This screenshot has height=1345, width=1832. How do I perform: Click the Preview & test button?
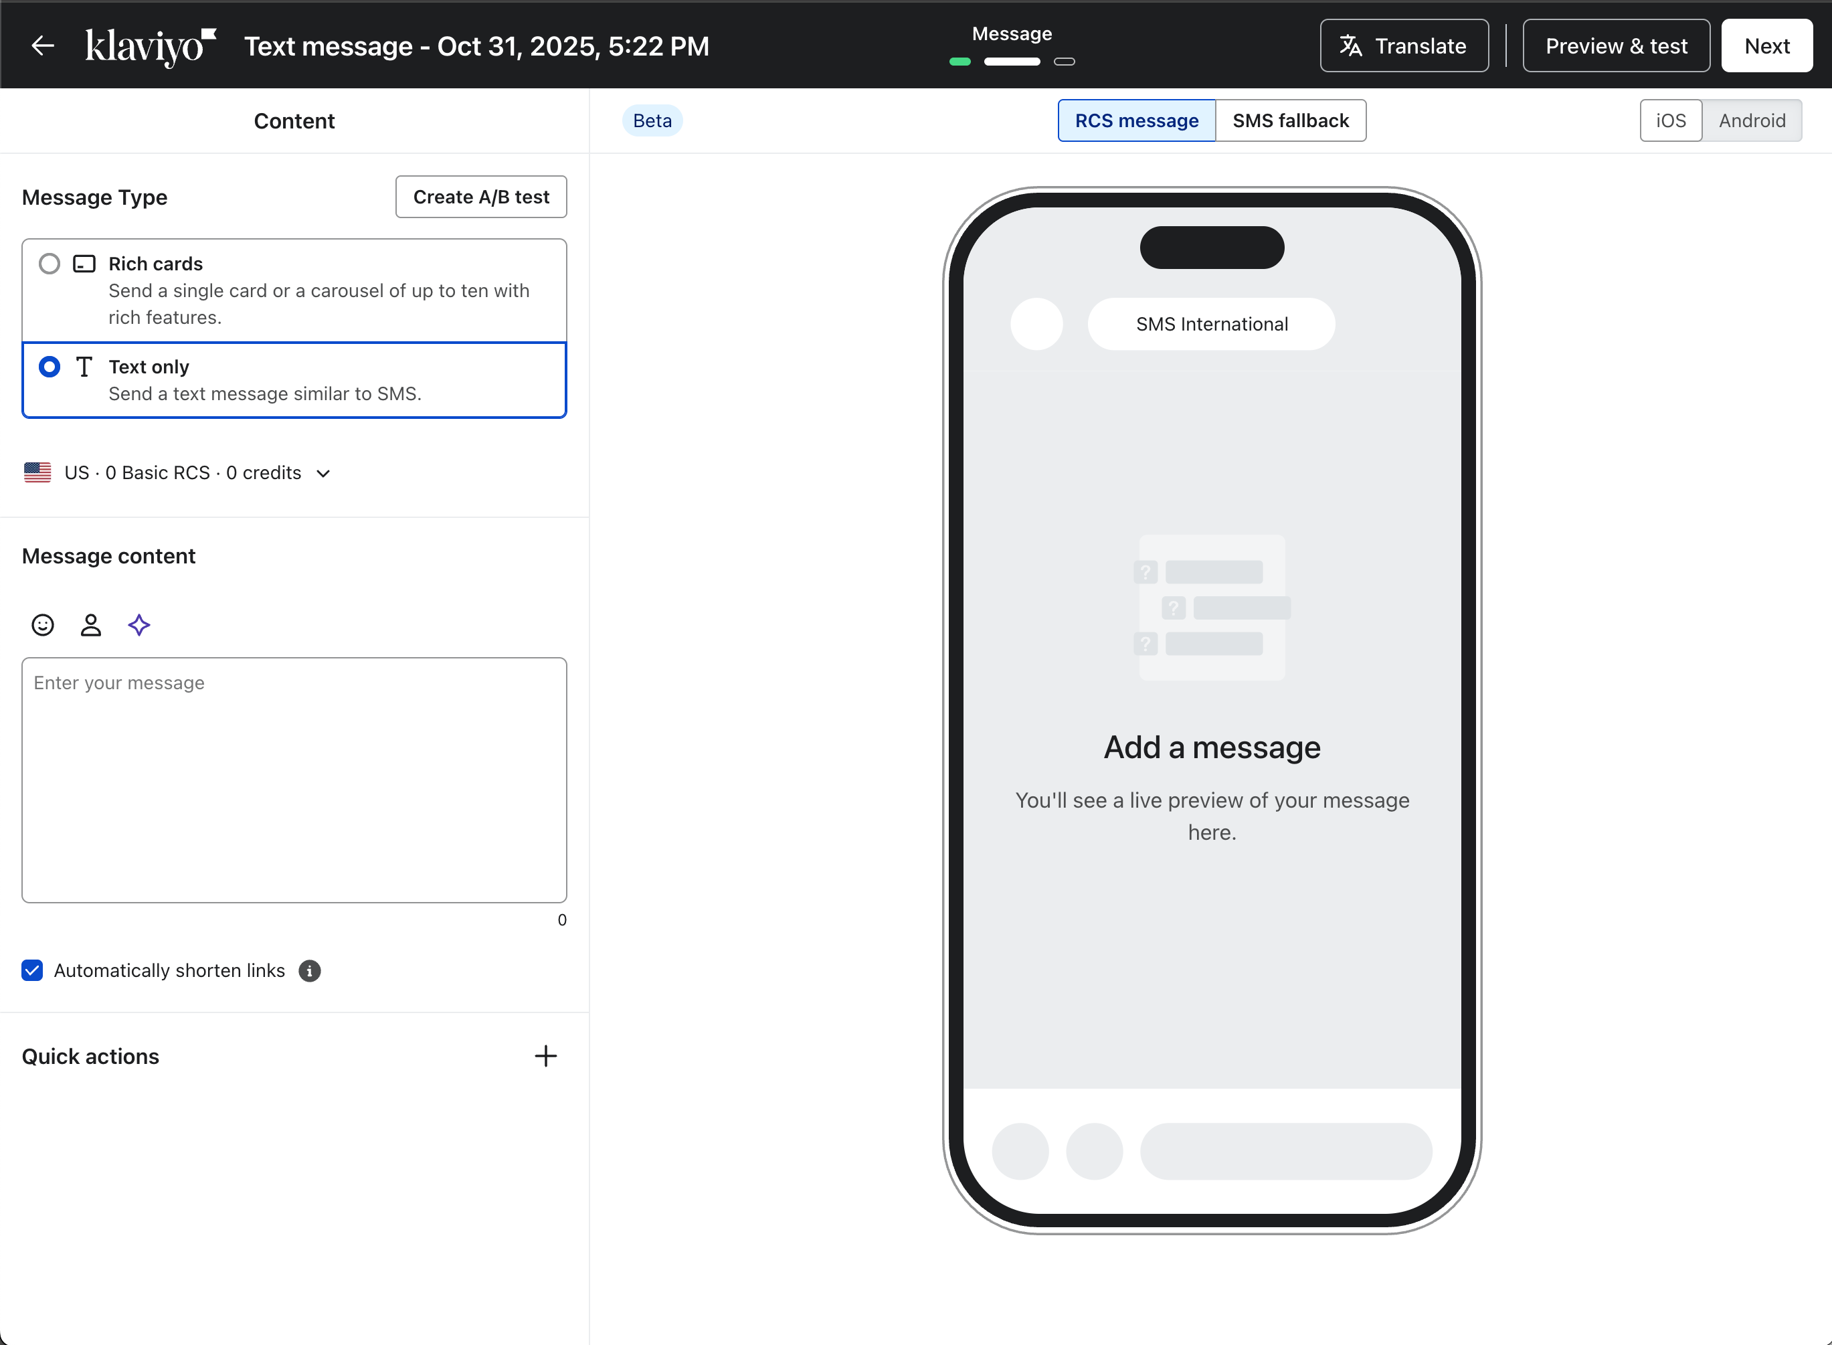point(1615,46)
